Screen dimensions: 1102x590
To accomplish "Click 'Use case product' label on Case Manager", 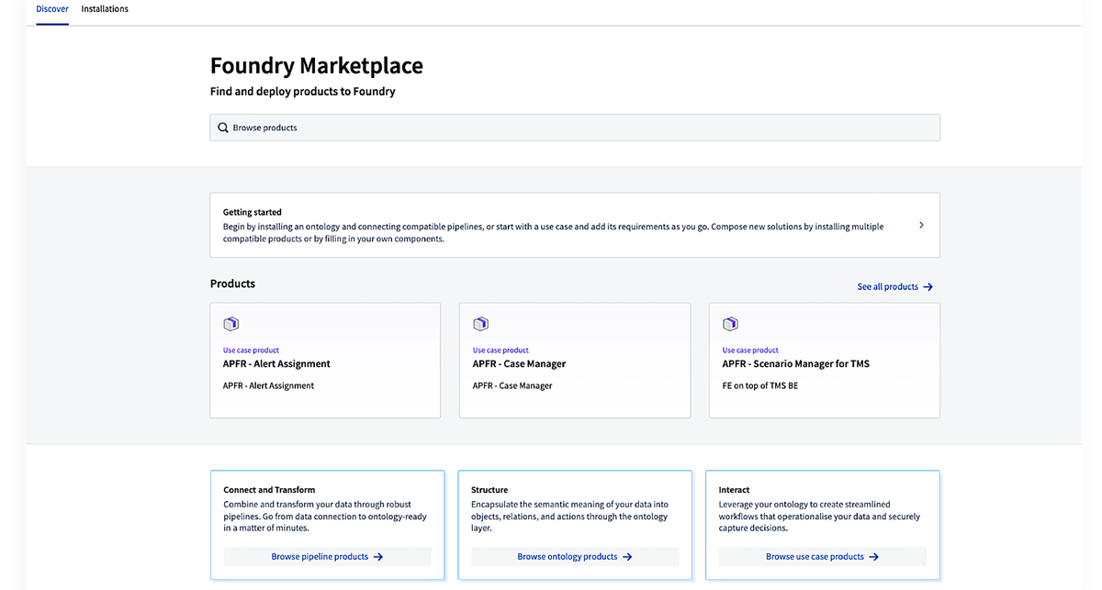I will click(500, 351).
